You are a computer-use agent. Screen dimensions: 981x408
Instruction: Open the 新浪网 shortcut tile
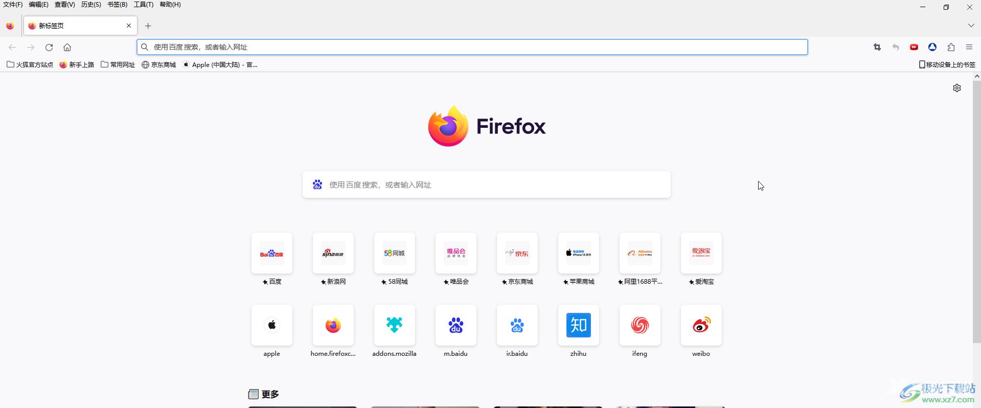(x=333, y=253)
